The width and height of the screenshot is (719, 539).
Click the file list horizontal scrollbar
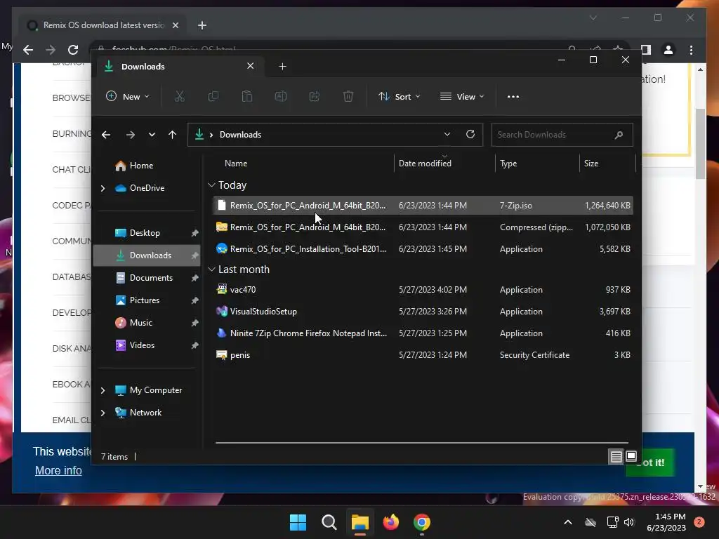[x=422, y=443]
